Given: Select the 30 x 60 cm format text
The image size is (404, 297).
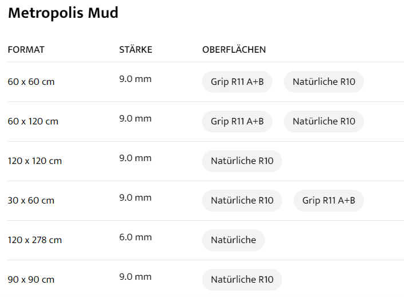Looking at the screenshot, I should pyautogui.click(x=31, y=201).
